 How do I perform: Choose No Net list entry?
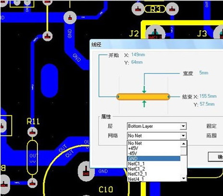[x=154, y=143]
